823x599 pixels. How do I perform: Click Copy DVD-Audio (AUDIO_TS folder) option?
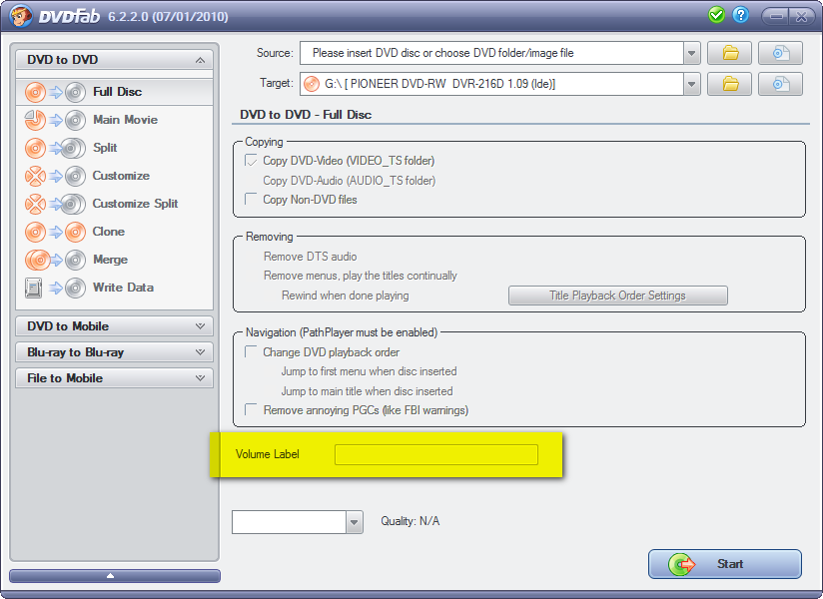[x=349, y=181]
